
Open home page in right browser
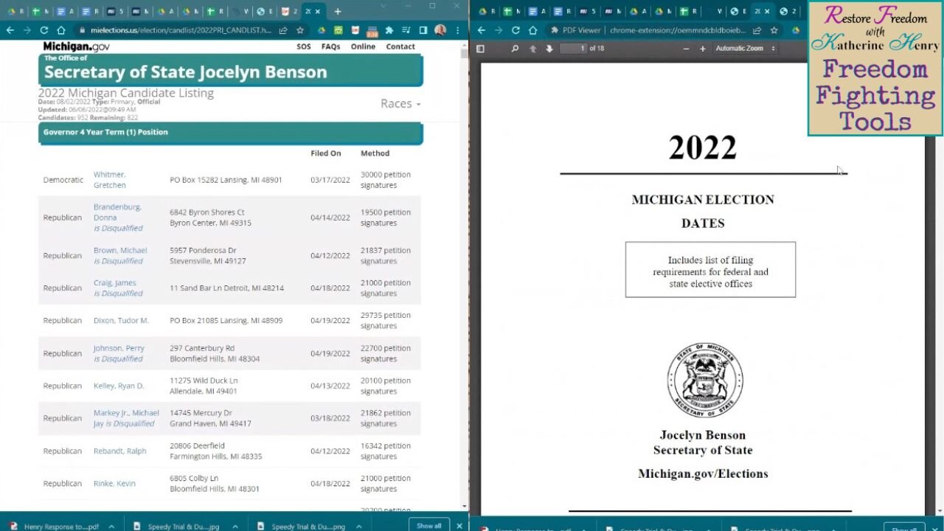point(532,30)
